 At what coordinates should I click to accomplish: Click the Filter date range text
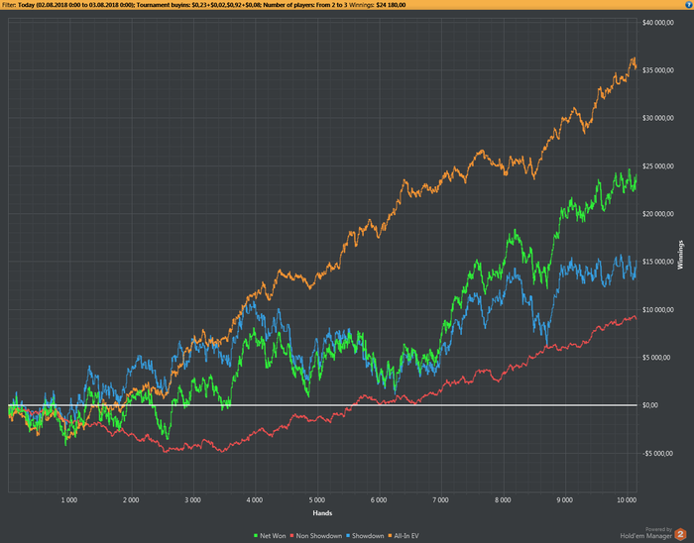tap(75, 5)
